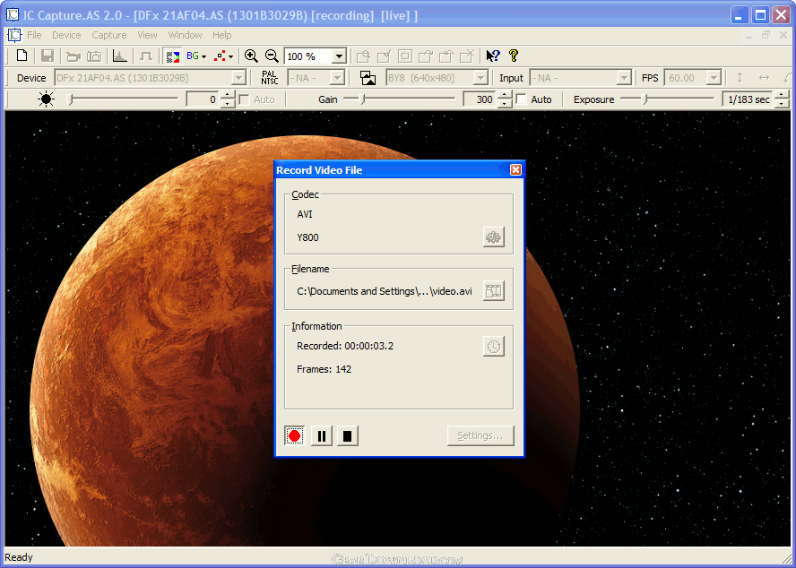The height and width of the screenshot is (568, 796).
Task: Show the histogram via toolbar icon
Action: click(x=120, y=56)
